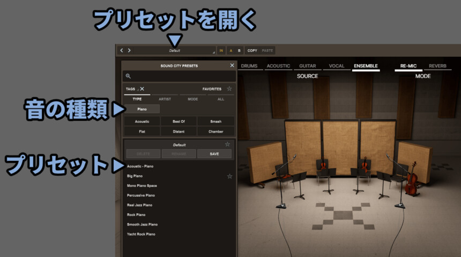The width and height of the screenshot is (461, 257).
Task: Favorite the Default preset with its star
Action: tap(227, 144)
